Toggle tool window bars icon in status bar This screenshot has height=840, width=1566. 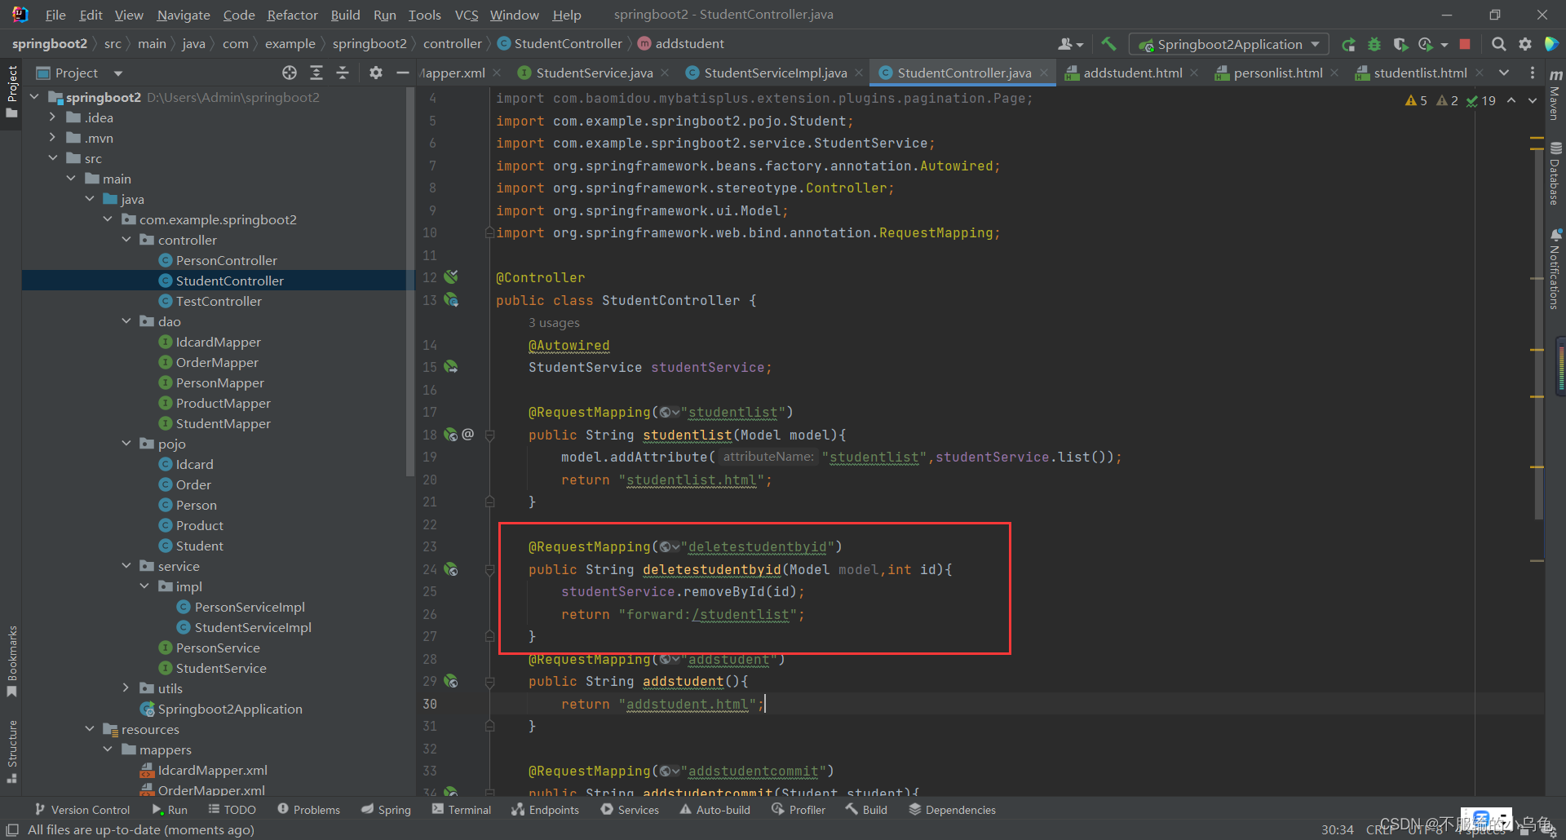point(12,829)
